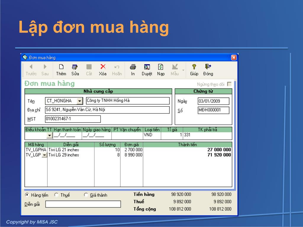Image resolution: width=303 pixels, height=227 pixels.
Task: Click the red Xóa delete icon
Action: (x=103, y=67)
